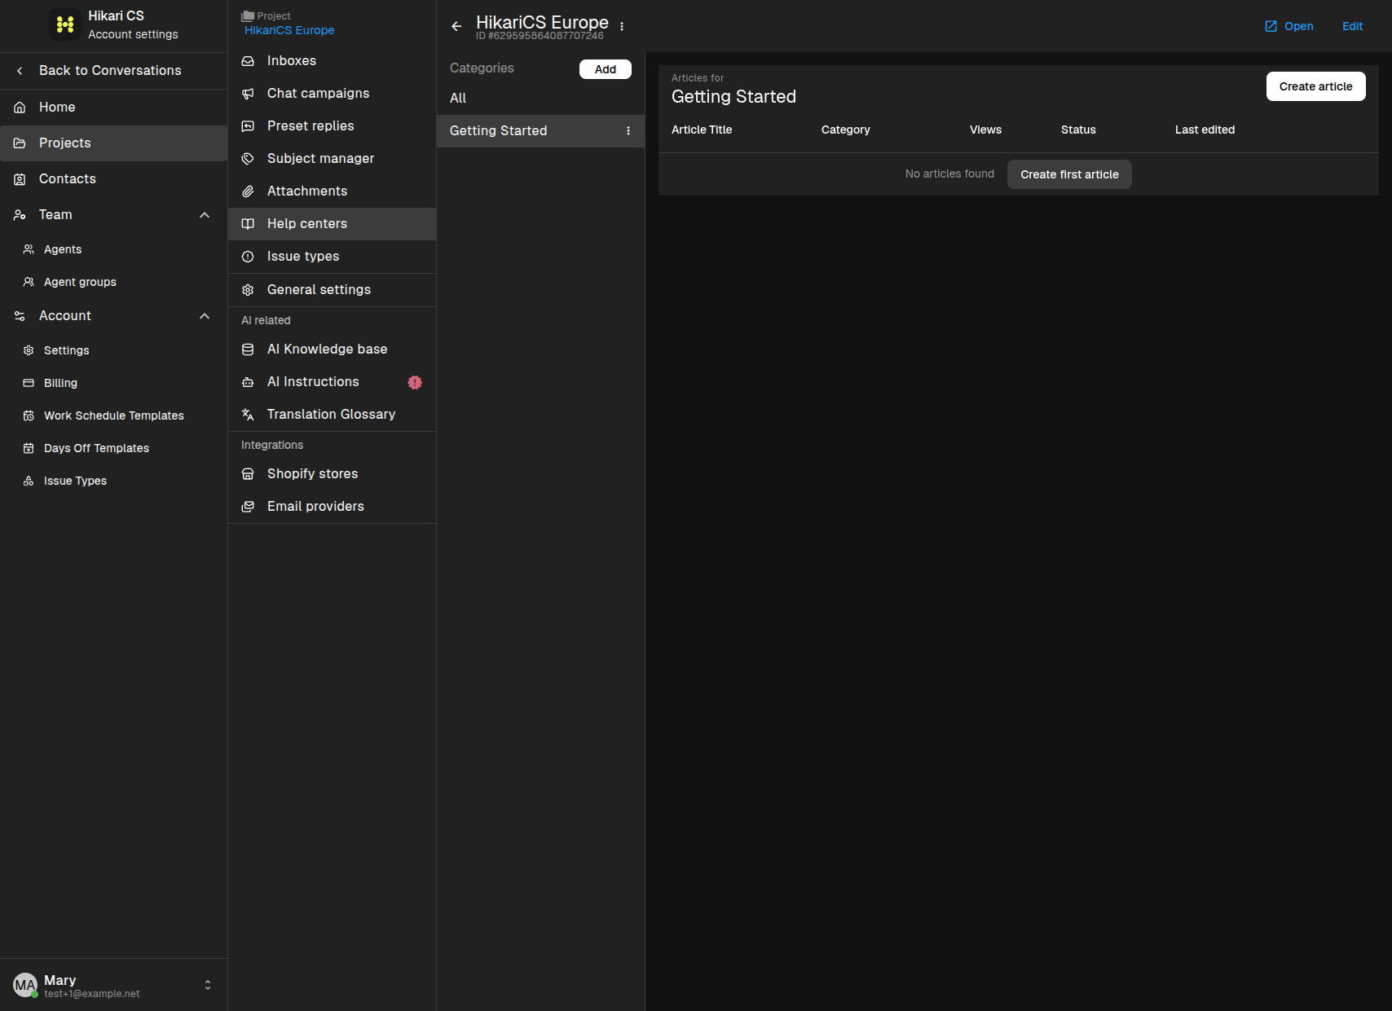
Task: Click the back arrow next to HikariCS Europe
Action: click(x=456, y=26)
